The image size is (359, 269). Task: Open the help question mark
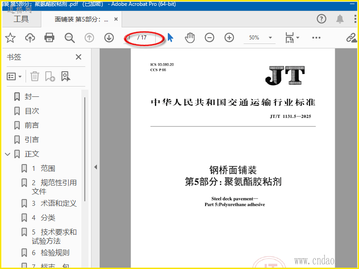tap(321, 19)
